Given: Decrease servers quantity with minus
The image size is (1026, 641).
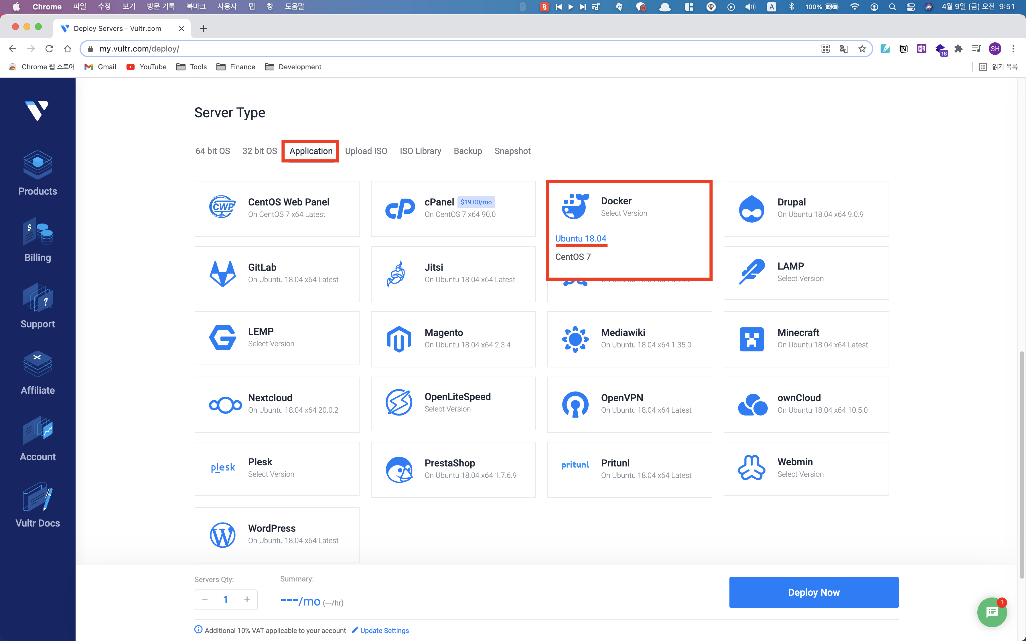Looking at the screenshot, I should [205, 600].
